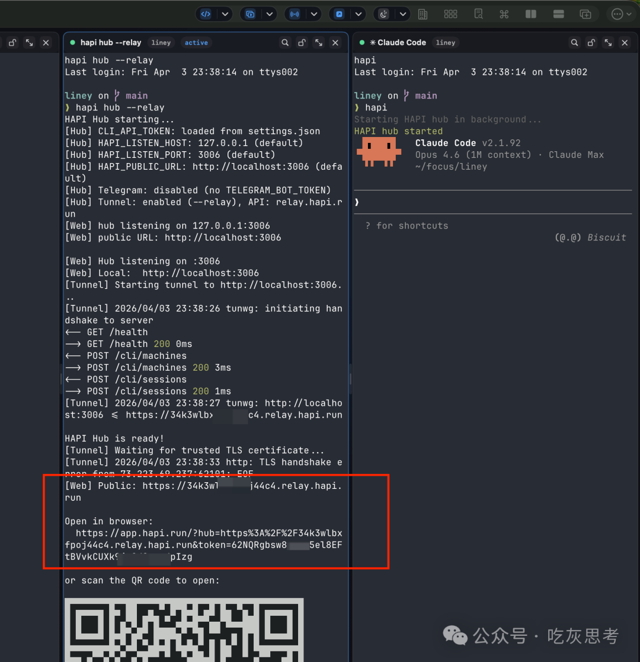Search in the Claude Code pane
The width and height of the screenshot is (640, 662).
coord(575,43)
